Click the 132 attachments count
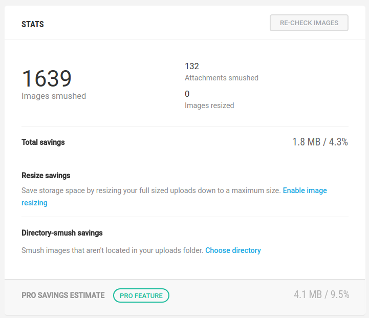The image size is (369, 318). click(192, 66)
